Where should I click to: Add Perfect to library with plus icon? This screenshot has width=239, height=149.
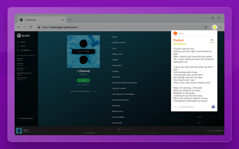coord(33,131)
